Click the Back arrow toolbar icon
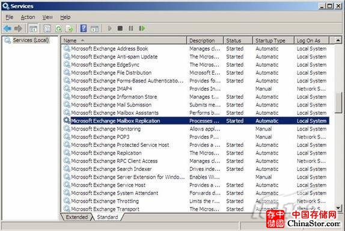Viewport: 345px width, 231px height. [7, 28]
